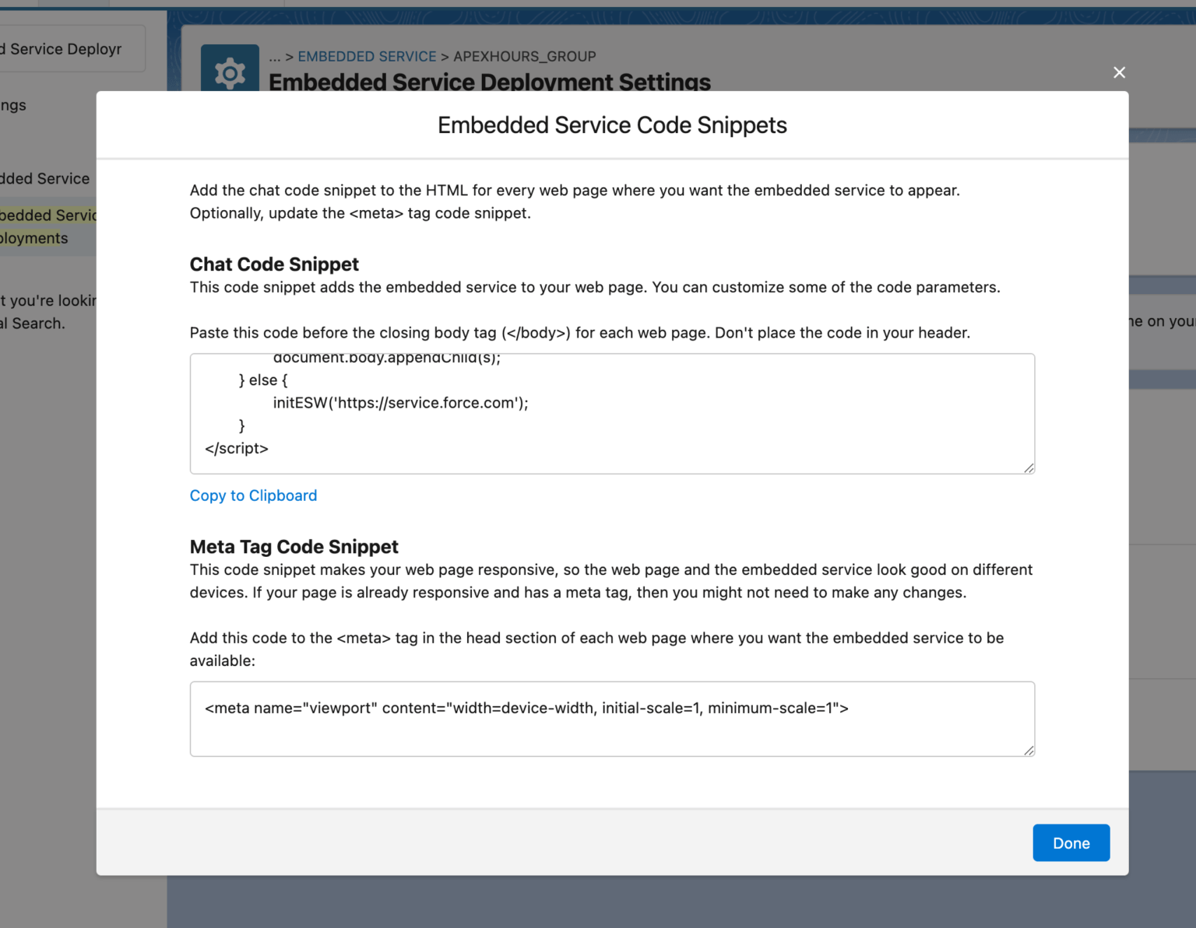Click the Quick Find box containing 'Service Deployr'
The width and height of the screenshot is (1196, 928).
pos(62,48)
